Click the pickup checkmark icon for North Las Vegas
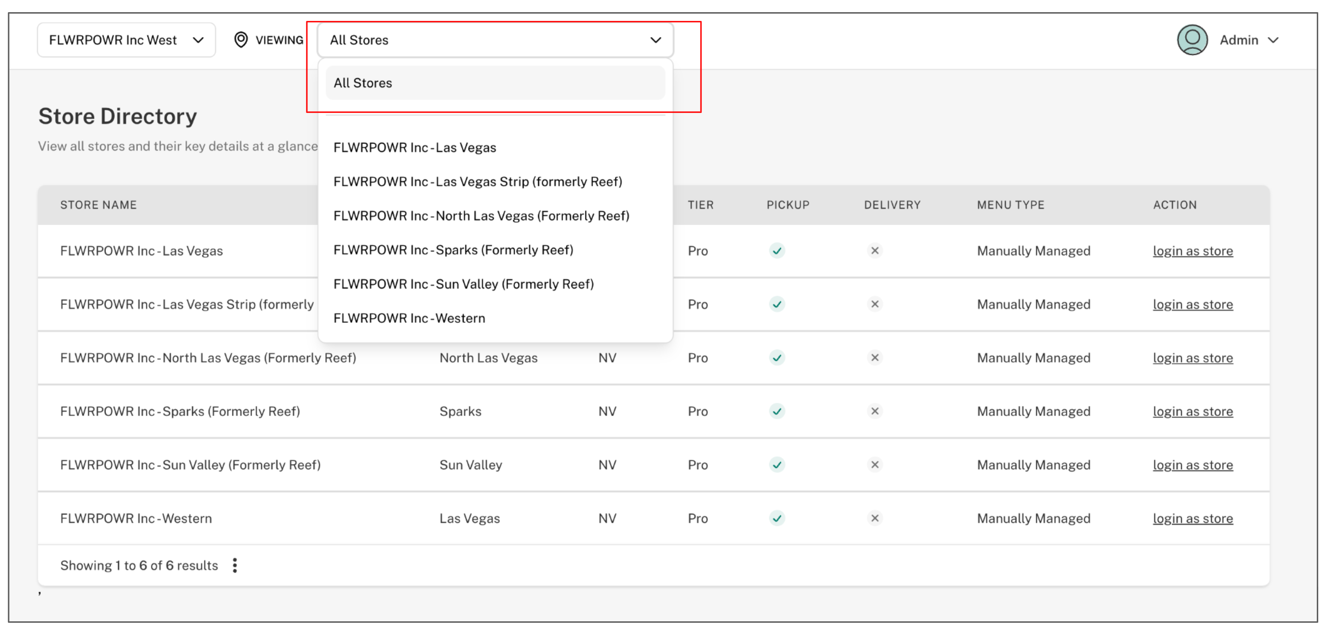The width and height of the screenshot is (1330, 635). pos(777,357)
